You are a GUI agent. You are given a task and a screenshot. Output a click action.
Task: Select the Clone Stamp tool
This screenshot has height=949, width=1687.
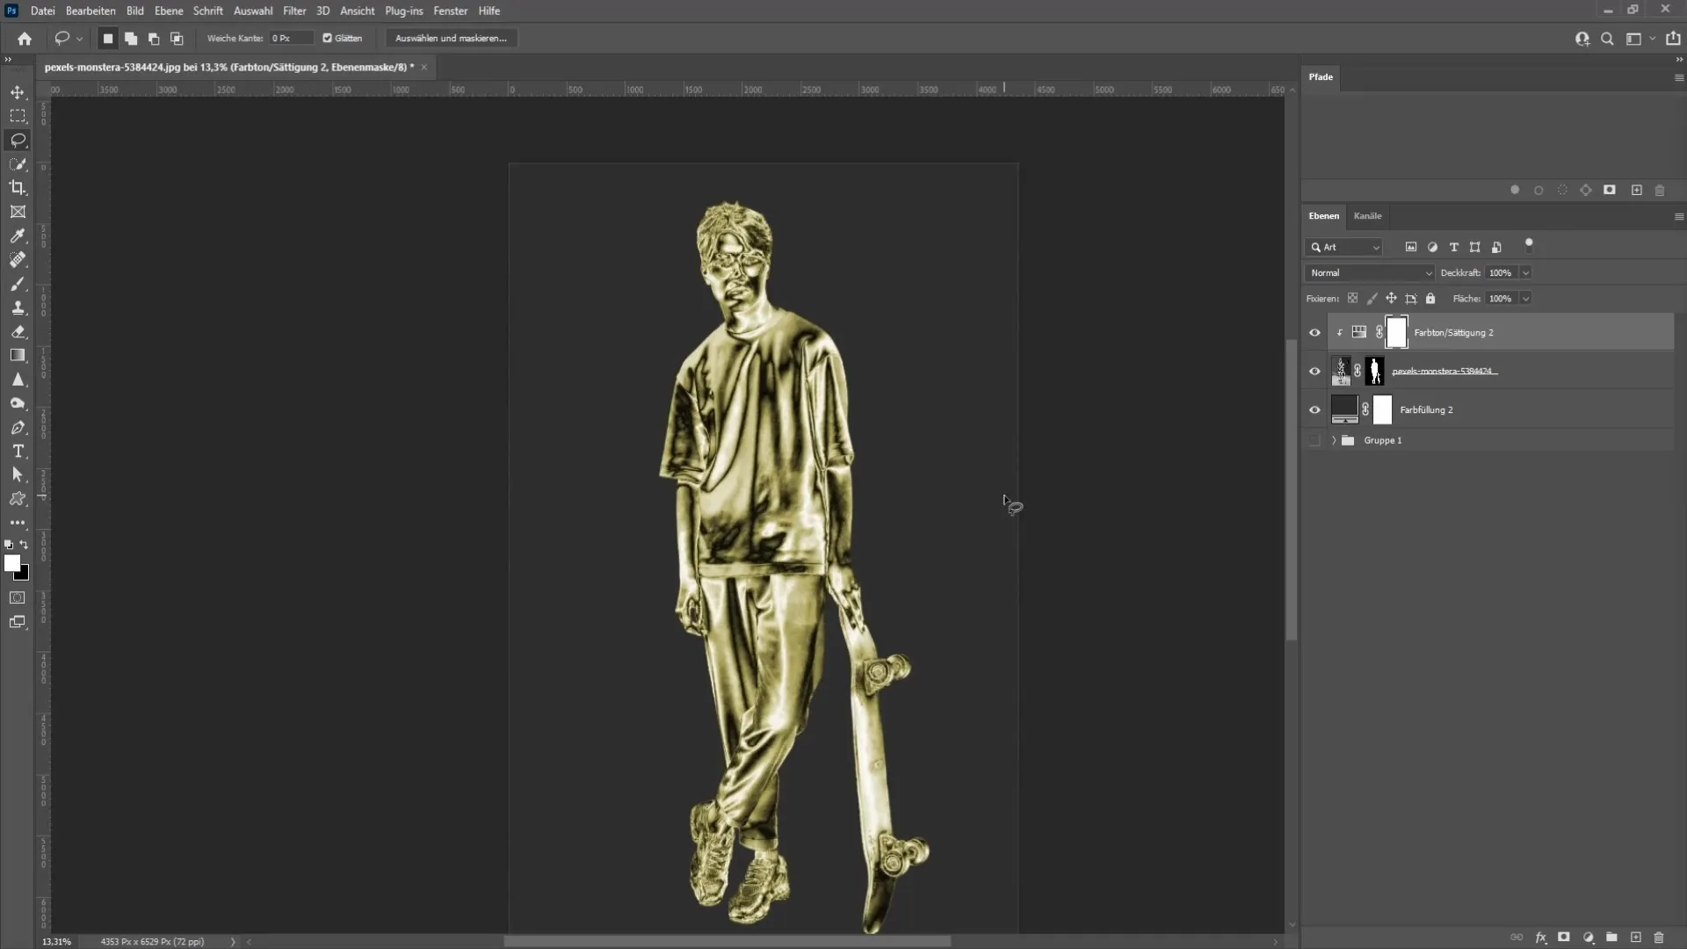tap(16, 308)
